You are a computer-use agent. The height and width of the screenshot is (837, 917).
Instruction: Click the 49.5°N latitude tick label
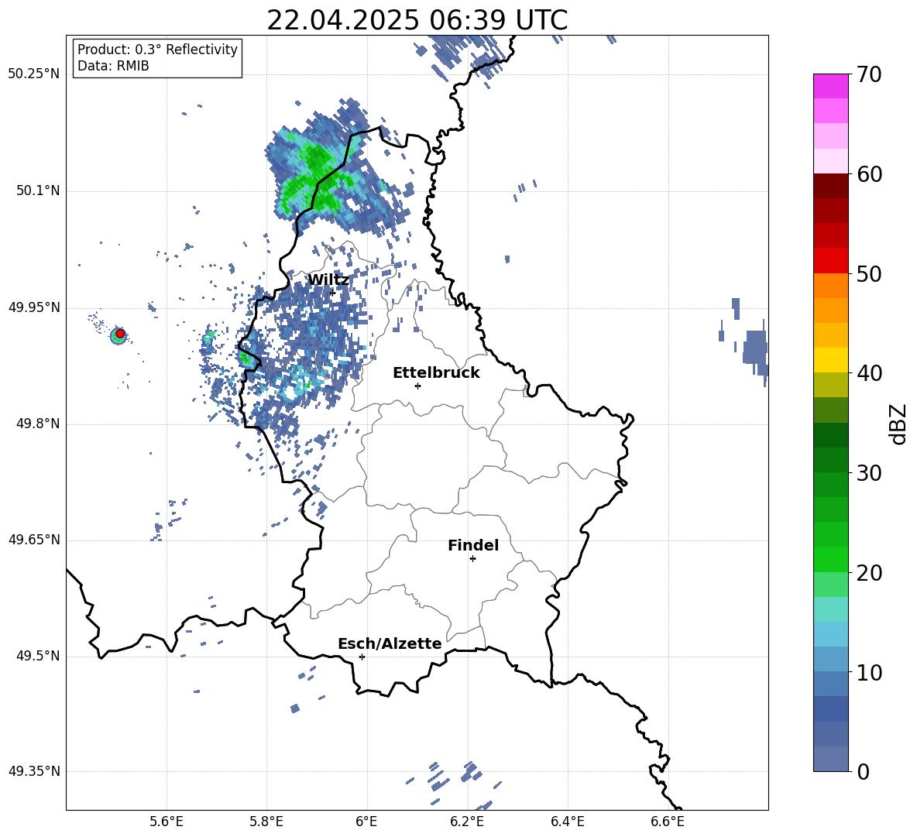click(37, 657)
